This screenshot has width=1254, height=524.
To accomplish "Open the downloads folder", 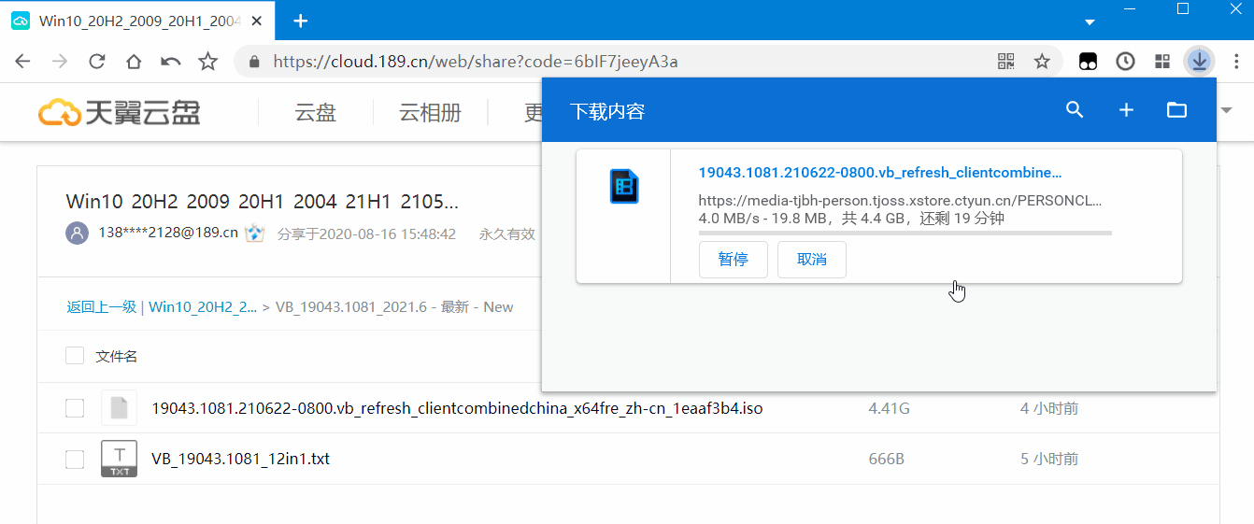I will click(1176, 110).
